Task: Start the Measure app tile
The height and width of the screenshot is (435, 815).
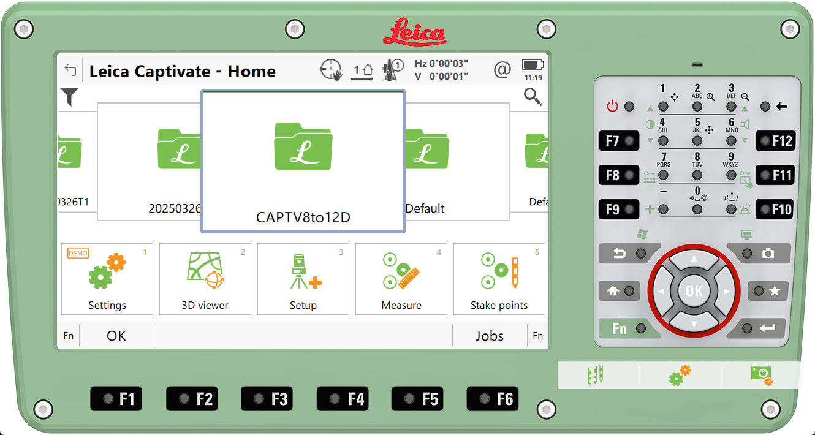Action: 401,279
